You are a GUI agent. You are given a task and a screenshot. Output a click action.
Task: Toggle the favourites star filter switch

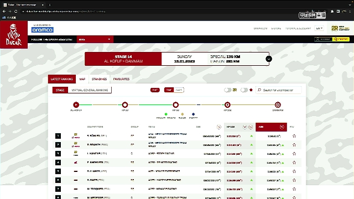[244, 90]
